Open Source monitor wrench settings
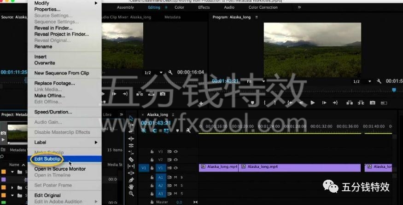 pyautogui.click(x=170, y=73)
